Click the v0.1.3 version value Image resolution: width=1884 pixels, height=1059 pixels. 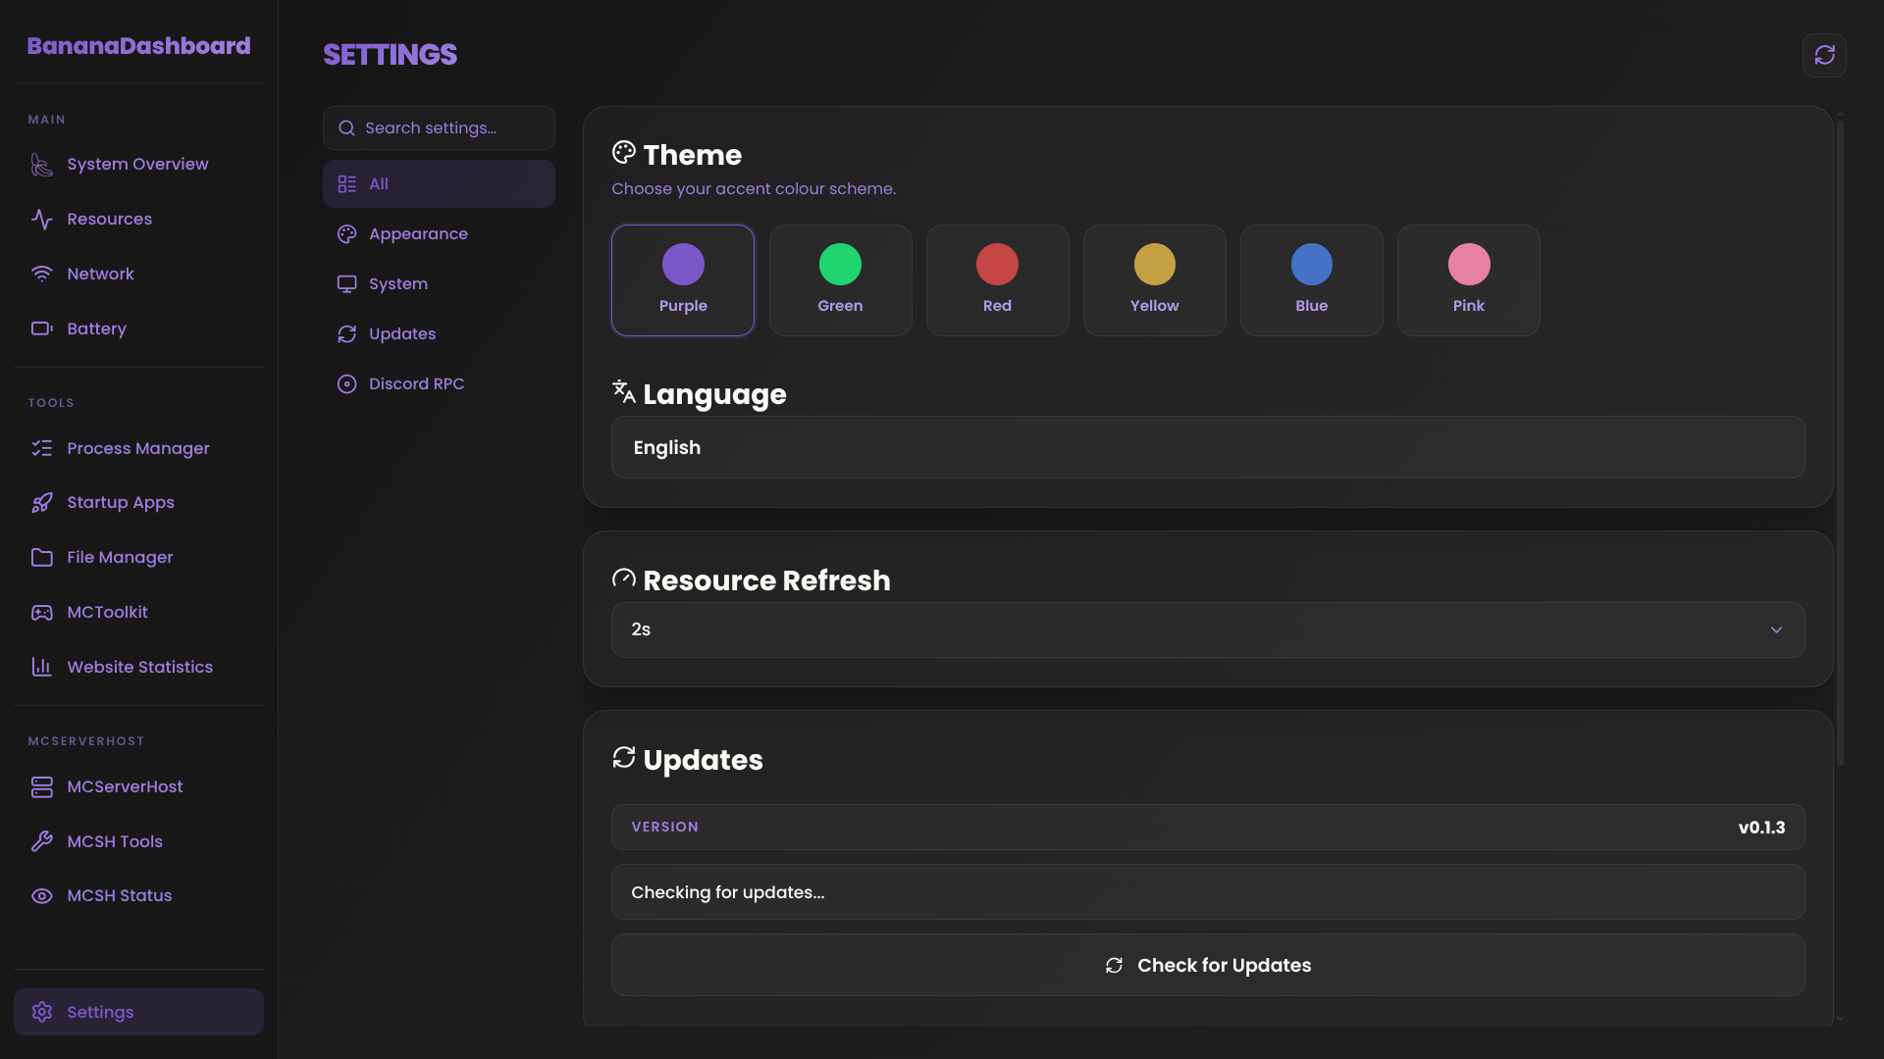pyautogui.click(x=1761, y=828)
